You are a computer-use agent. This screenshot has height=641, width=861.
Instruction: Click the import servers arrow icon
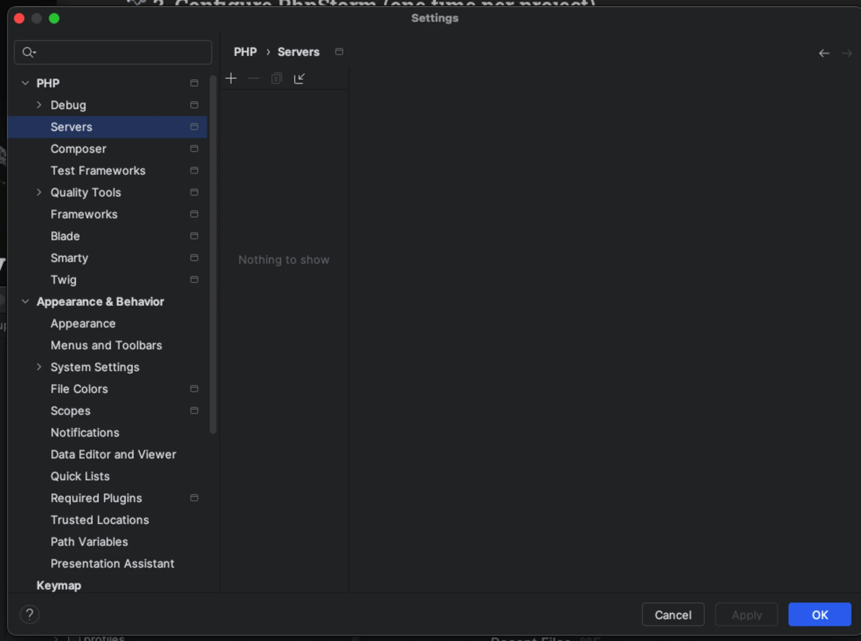coord(299,78)
